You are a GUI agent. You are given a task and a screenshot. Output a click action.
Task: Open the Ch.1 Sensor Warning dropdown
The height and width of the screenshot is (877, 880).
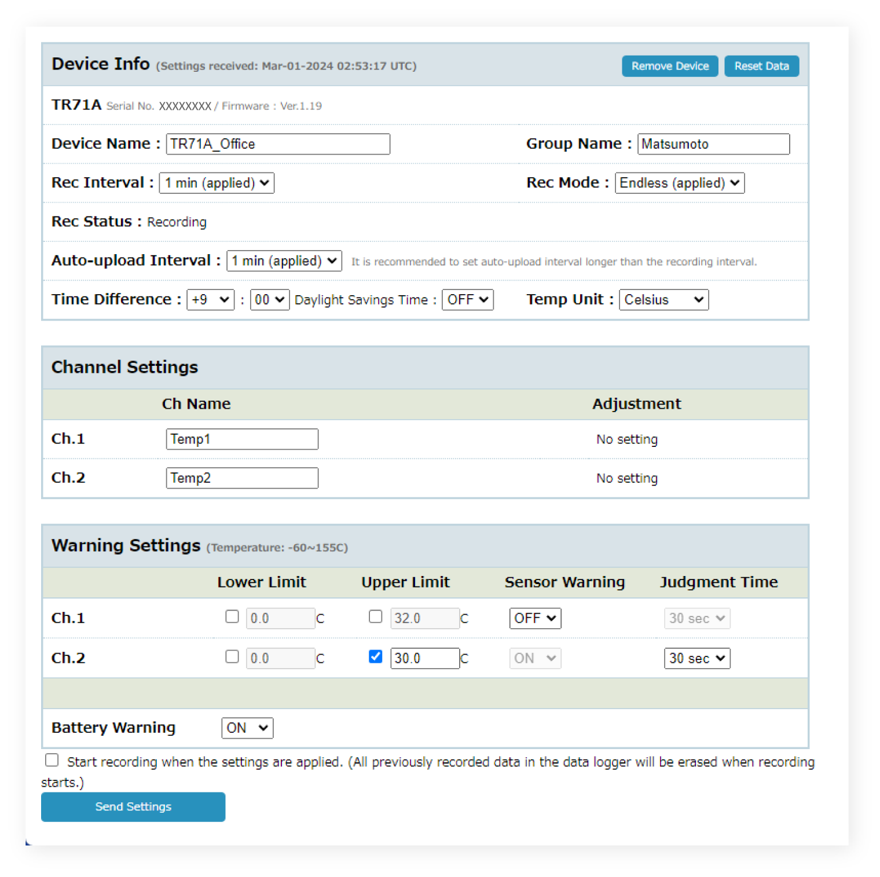pyautogui.click(x=535, y=618)
